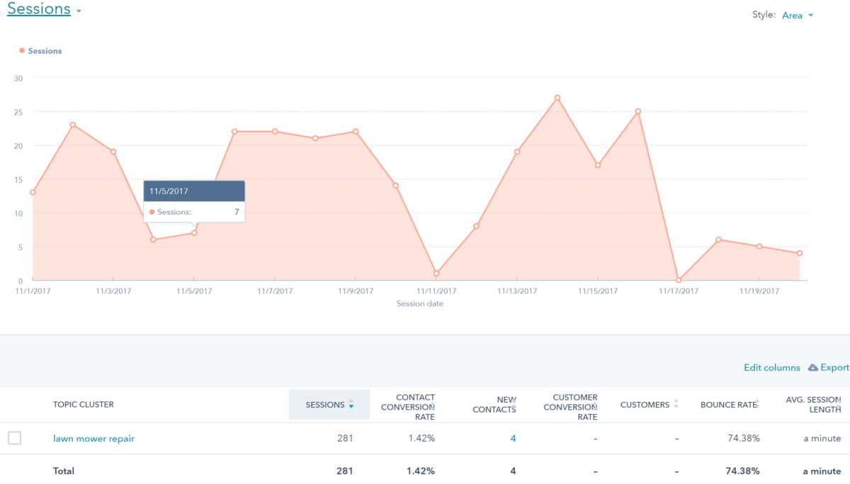Click the Topic Cluster column header
This screenshot has width=850, height=484.
84,404
